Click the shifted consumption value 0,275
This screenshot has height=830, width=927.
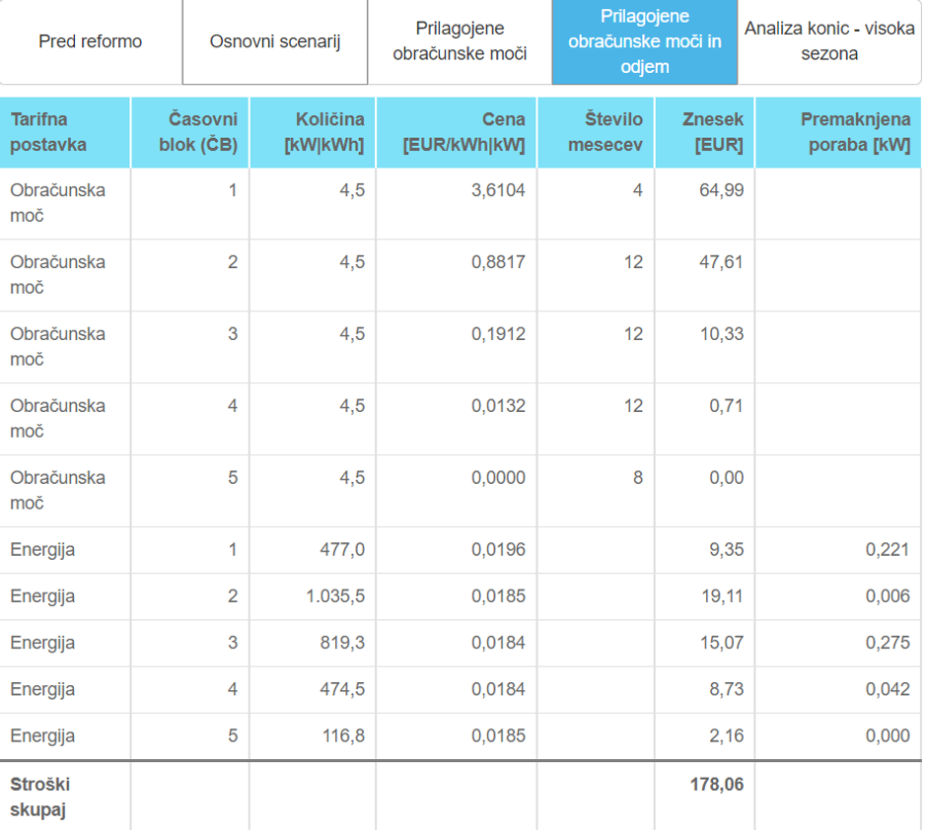pos(888,643)
